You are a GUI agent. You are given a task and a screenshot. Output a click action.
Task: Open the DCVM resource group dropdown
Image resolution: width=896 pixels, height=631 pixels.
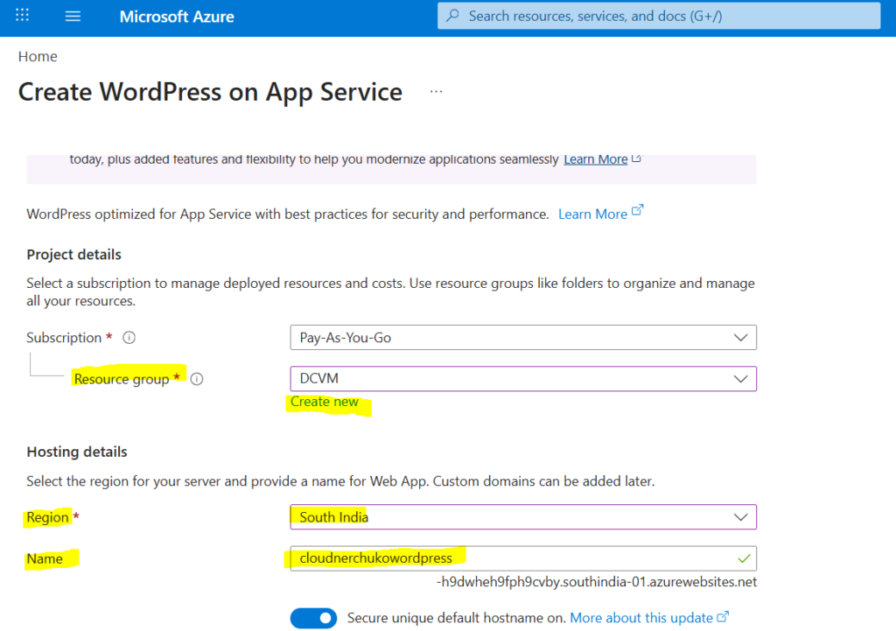[523, 379]
